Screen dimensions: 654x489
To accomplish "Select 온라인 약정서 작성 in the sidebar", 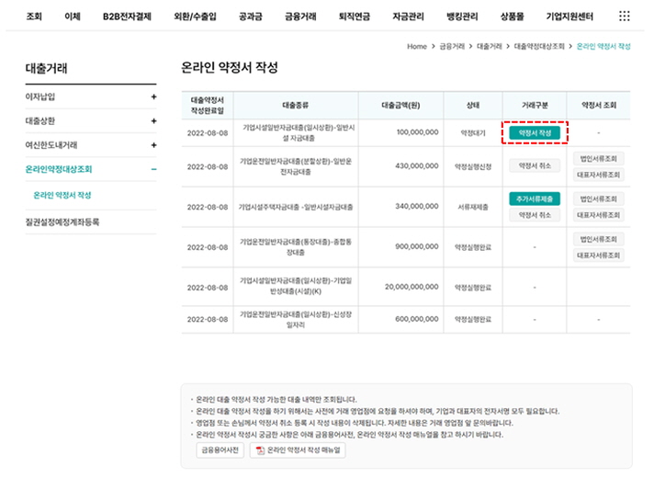I will 62,195.
